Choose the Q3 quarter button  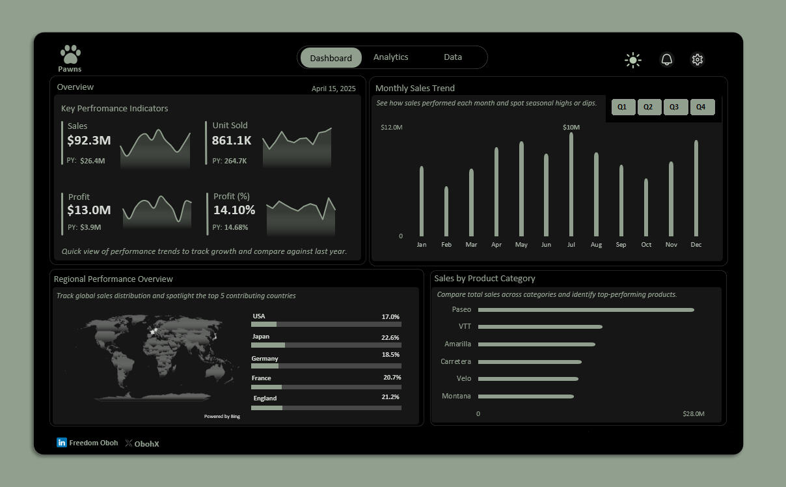coord(675,107)
